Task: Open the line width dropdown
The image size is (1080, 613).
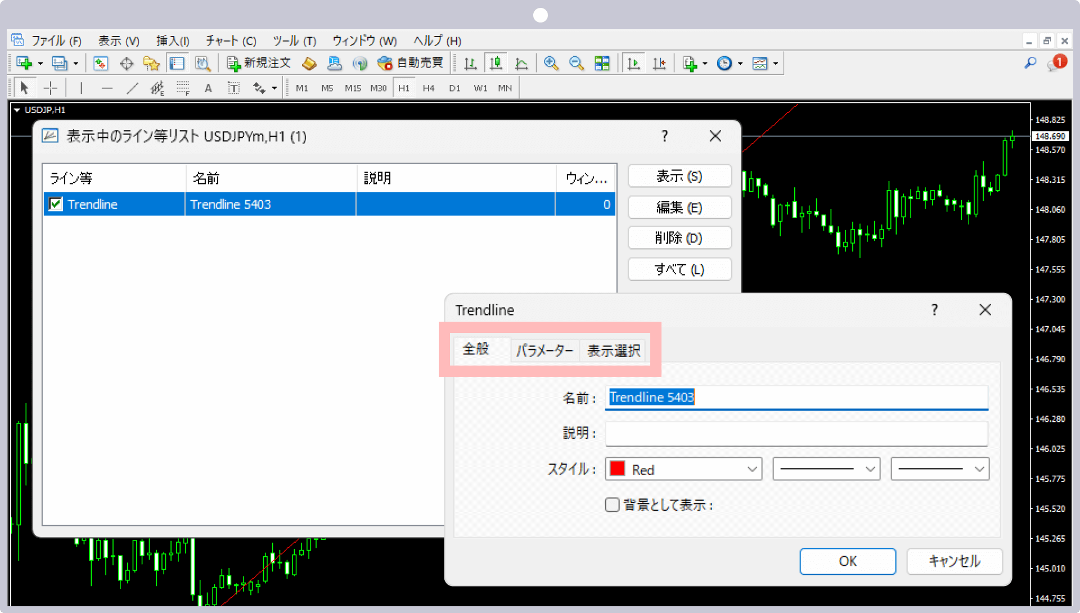Action: [940, 469]
